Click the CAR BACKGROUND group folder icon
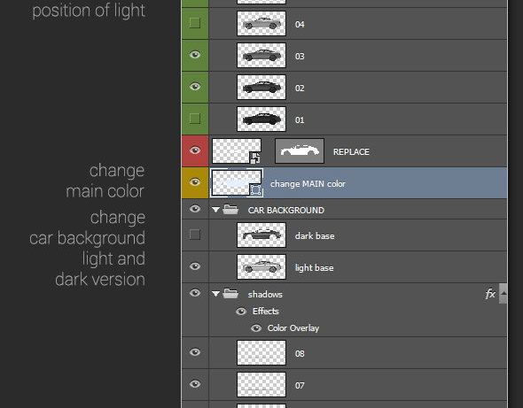Screen dimensions: 523x408 point(230,210)
